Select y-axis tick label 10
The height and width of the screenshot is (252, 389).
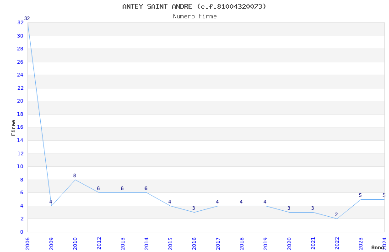tap(20, 166)
